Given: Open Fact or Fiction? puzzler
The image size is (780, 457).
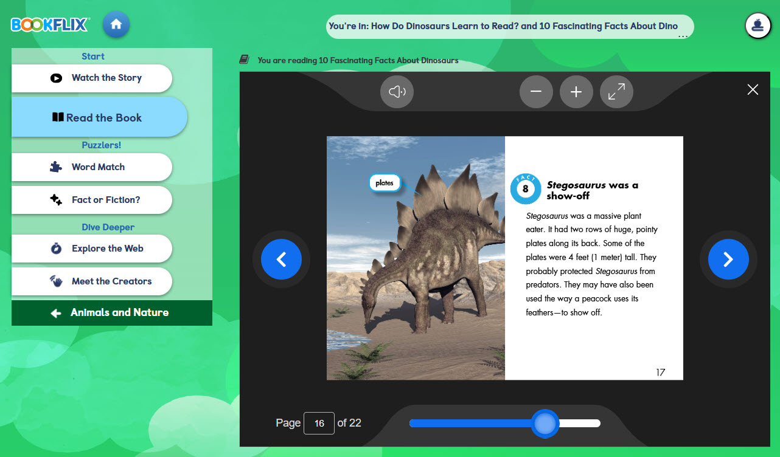Looking at the screenshot, I should tap(92, 200).
